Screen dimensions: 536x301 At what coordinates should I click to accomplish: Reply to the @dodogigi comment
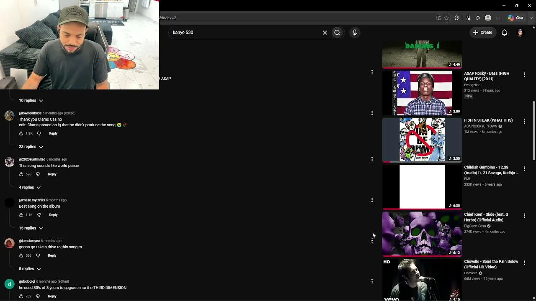coord(52,296)
